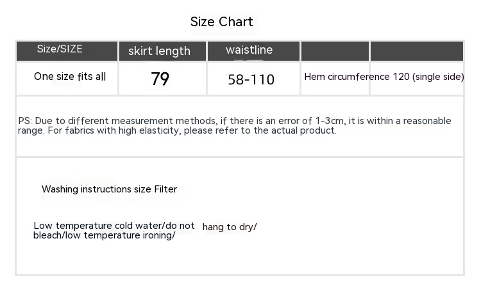Viewport: 481px width, 289px height.
Task: Click the Size Chart title
Action: [222, 22]
